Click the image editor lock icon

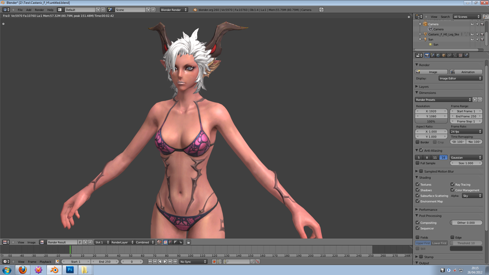pyautogui.click(x=188, y=242)
